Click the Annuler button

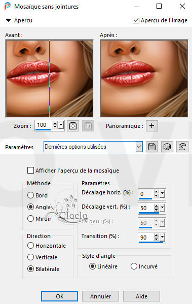tap(100, 296)
